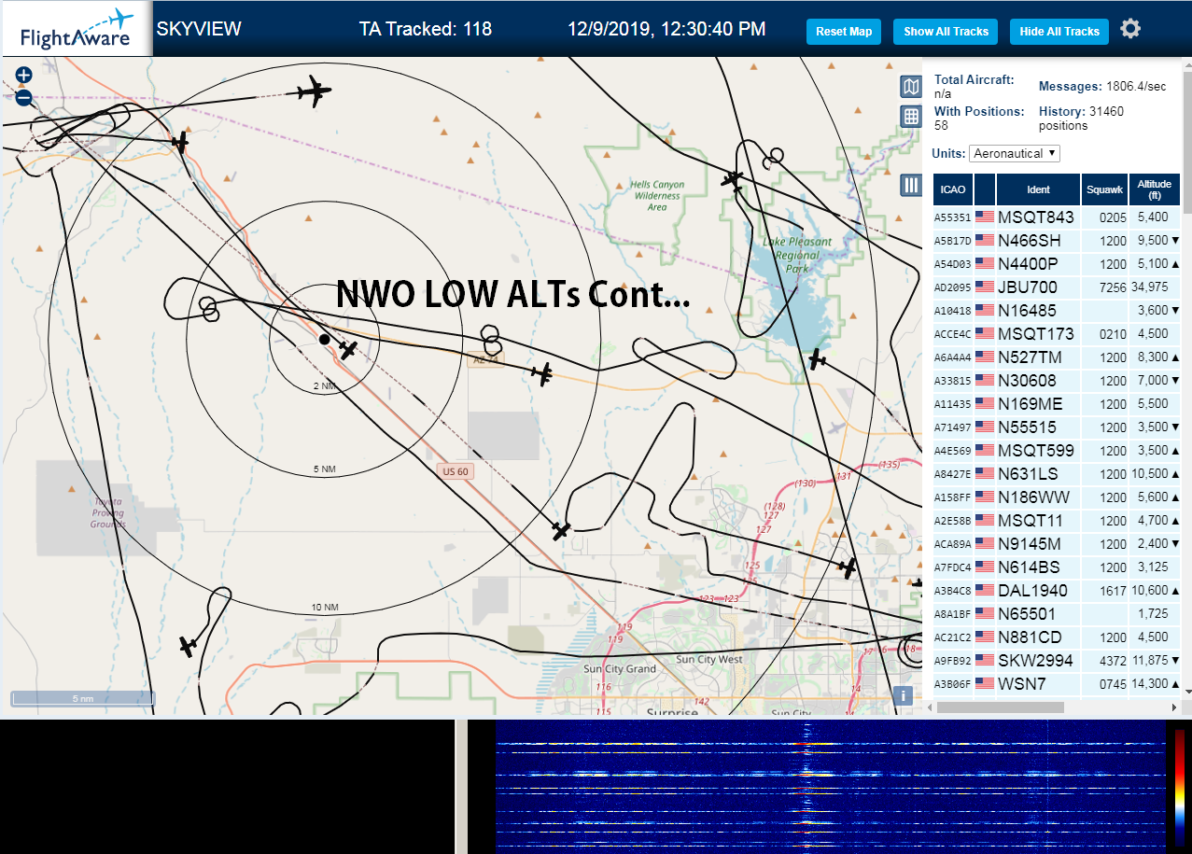Image resolution: width=1192 pixels, height=854 pixels.
Task: Select N466SH aircraft row
Action: [x=1057, y=240]
